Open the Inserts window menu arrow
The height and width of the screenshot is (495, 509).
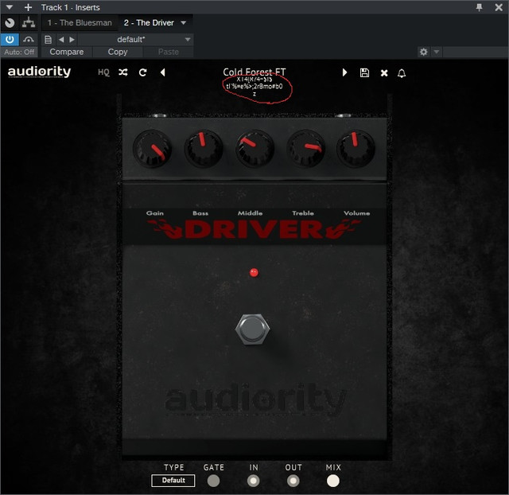[x=9, y=7]
